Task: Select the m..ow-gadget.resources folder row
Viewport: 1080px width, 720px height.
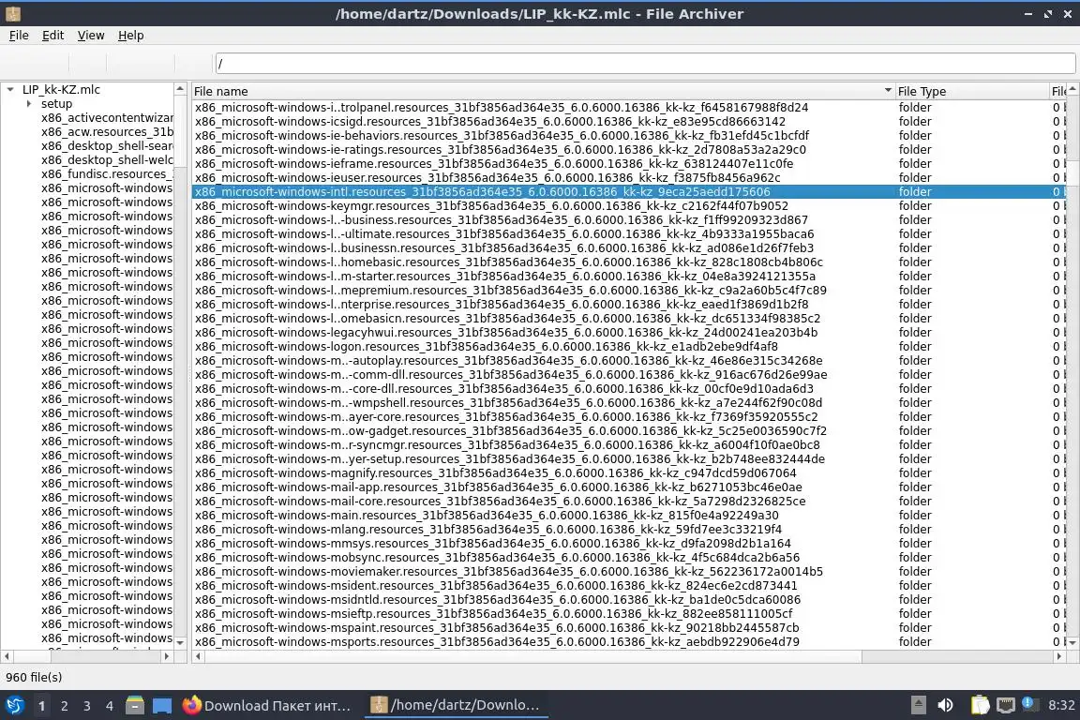Action: coord(629,430)
